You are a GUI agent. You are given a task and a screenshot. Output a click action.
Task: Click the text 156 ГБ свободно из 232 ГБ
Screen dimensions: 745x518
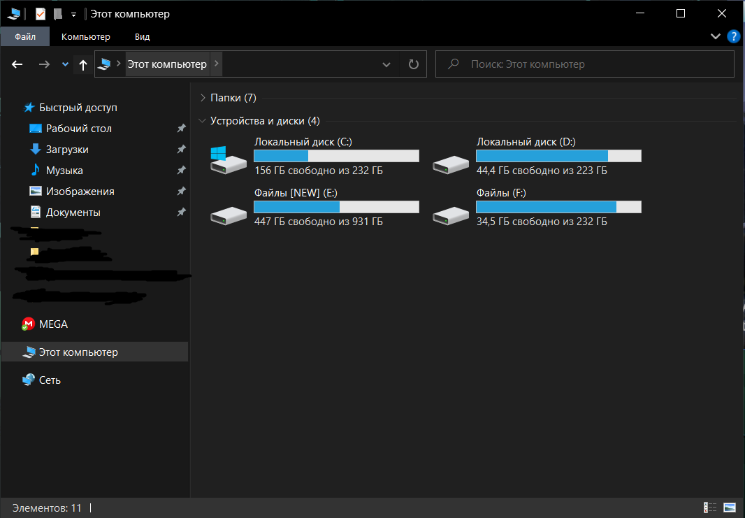coord(318,171)
